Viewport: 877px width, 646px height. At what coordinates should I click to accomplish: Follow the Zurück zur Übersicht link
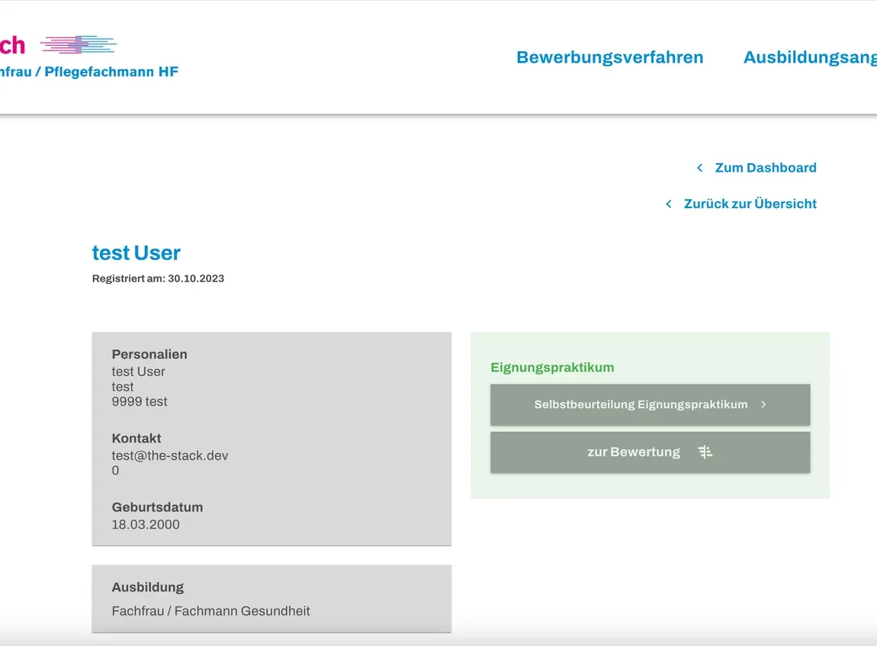click(750, 204)
